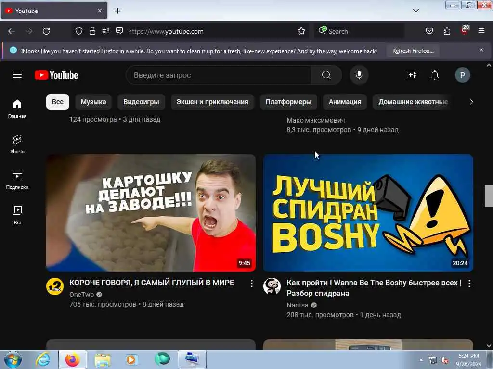Image resolution: width=493 pixels, height=369 pixels.
Task: Show hidden tray icons arrow
Action: click(421, 360)
